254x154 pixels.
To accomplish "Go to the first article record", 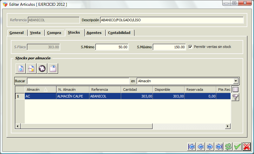I will 192,147.
